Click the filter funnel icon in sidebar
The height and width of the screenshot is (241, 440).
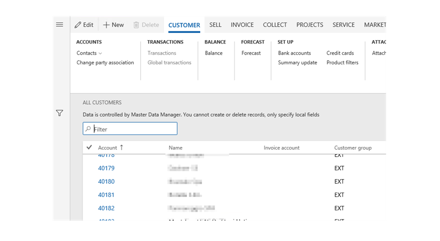tap(60, 113)
